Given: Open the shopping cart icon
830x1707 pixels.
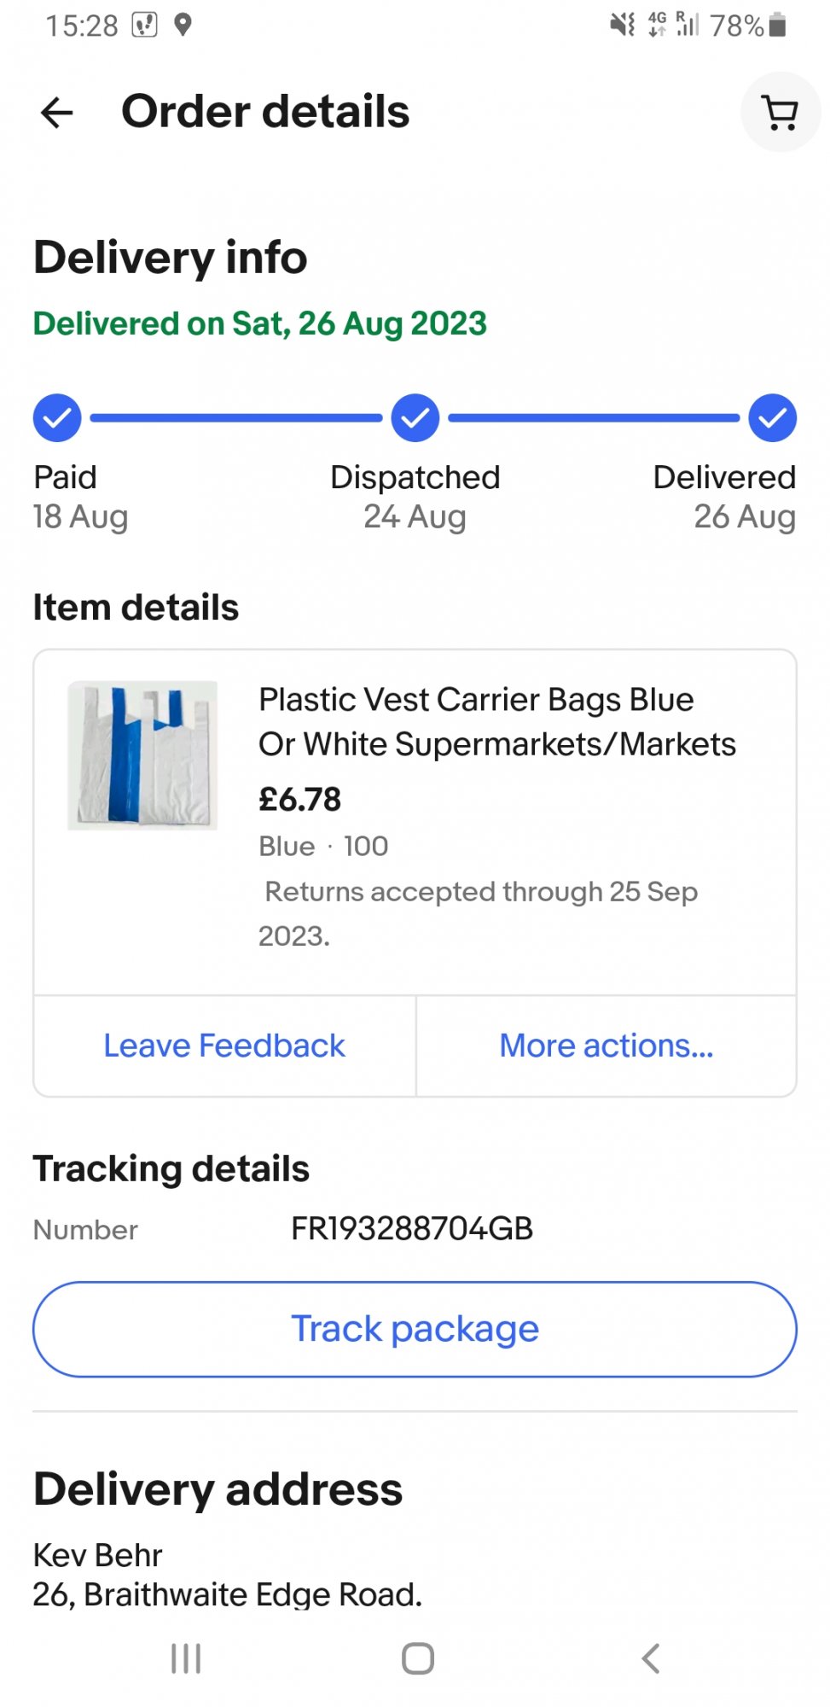Looking at the screenshot, I should point(780,113).
